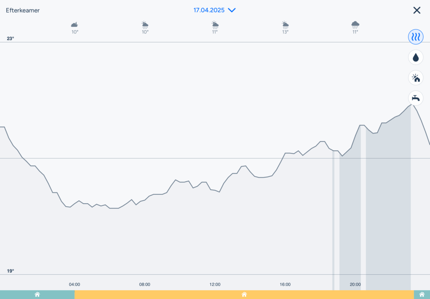Open the sun and house graph
This screenshot has height=299, width=430.
416,78
